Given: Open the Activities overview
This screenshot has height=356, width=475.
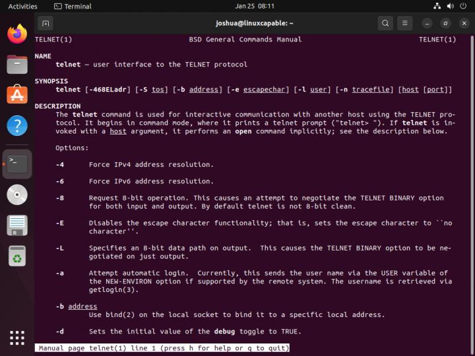Looking at the screenshot, I should pyautogui.click(x=22, y=6).
